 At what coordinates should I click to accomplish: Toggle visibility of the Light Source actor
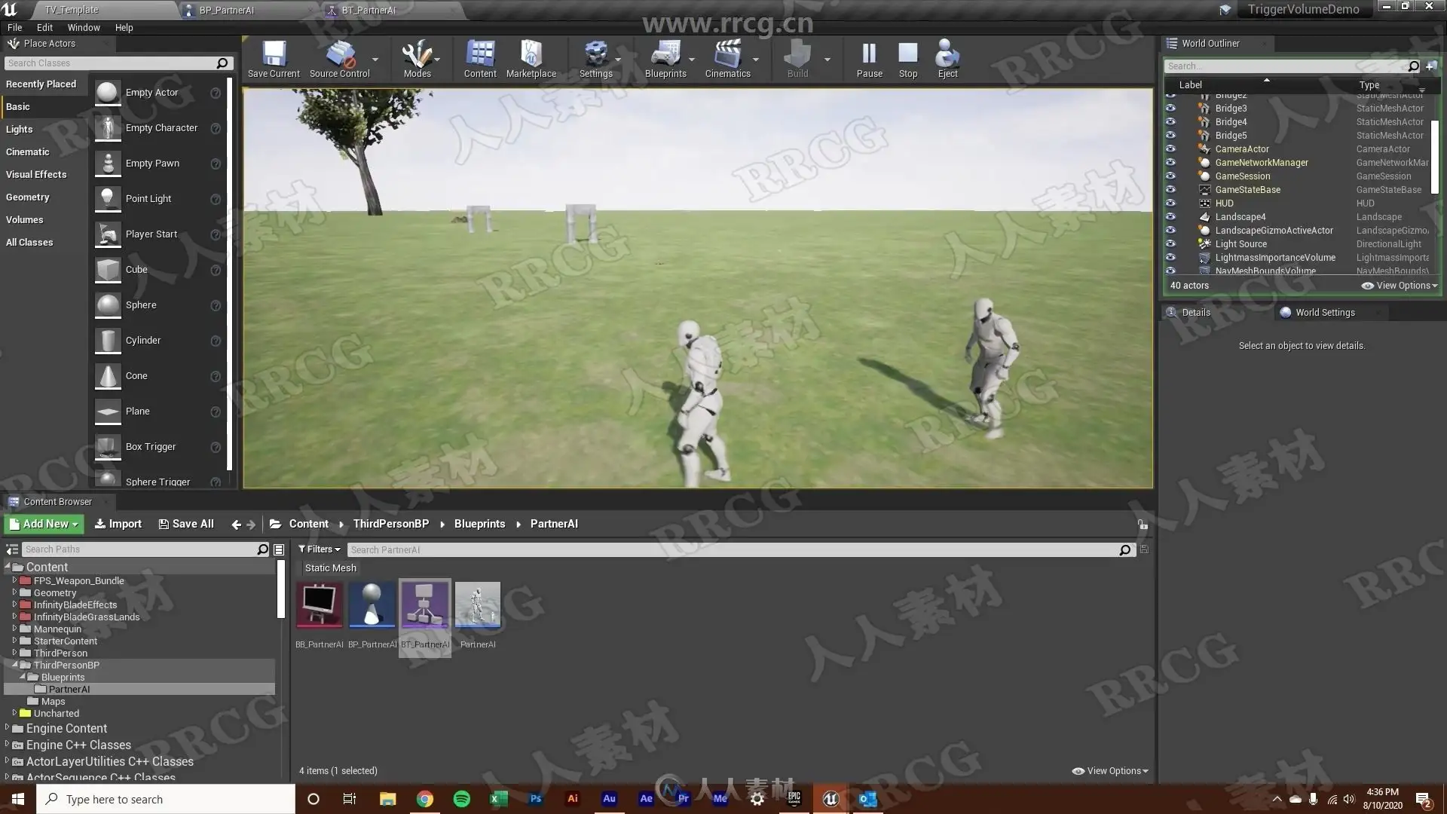click(1170, 244)
